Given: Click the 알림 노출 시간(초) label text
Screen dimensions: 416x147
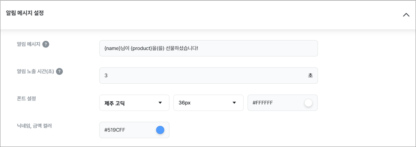Looking at the screenshot, I should click(35, 71).
